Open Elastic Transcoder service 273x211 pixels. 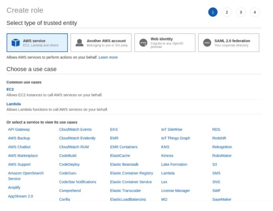point(125,190)
